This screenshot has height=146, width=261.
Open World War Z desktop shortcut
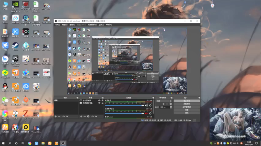[26, 116]
